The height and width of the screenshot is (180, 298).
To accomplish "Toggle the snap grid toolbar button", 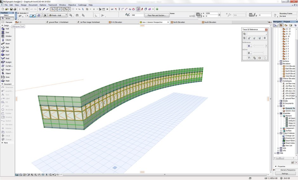I will click(73, 9).
